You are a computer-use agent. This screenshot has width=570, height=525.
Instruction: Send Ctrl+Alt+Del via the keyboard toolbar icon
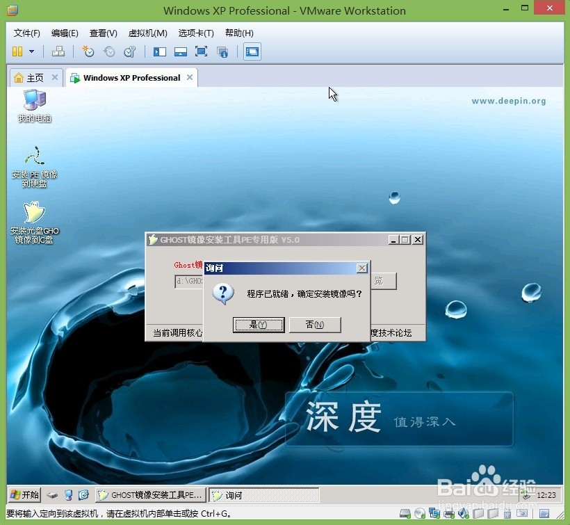(58, 51)
